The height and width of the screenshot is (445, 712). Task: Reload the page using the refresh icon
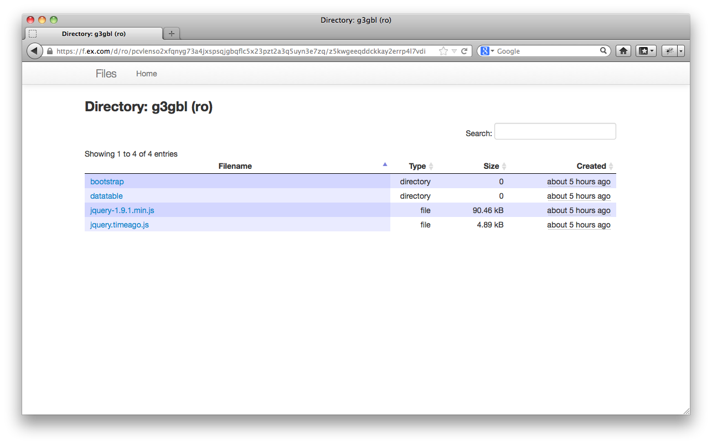coord(465,51)
